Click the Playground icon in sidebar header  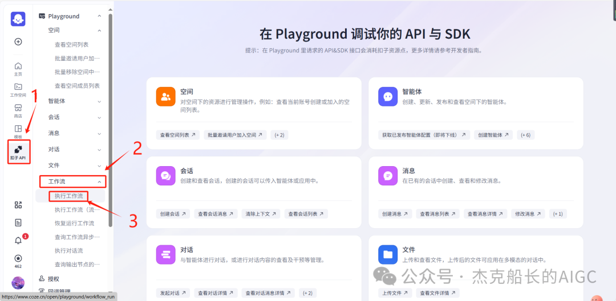(42, 16)
